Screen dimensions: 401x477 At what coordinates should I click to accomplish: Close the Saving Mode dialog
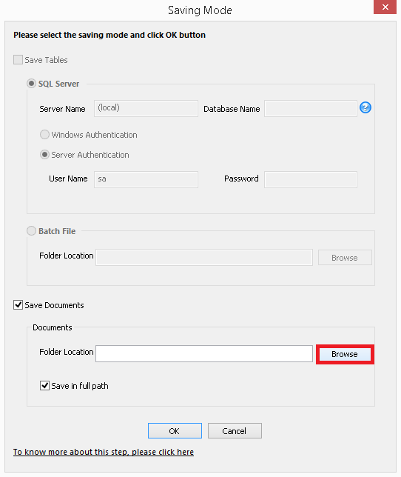tap(385, 7)
